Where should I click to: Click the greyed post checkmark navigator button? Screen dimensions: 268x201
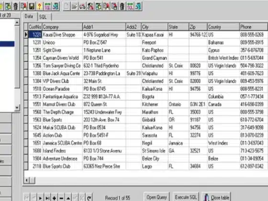coord(75,198)
